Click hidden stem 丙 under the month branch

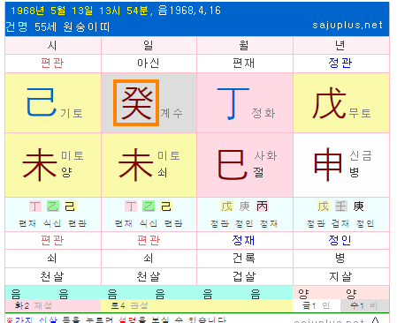[263, 207]
